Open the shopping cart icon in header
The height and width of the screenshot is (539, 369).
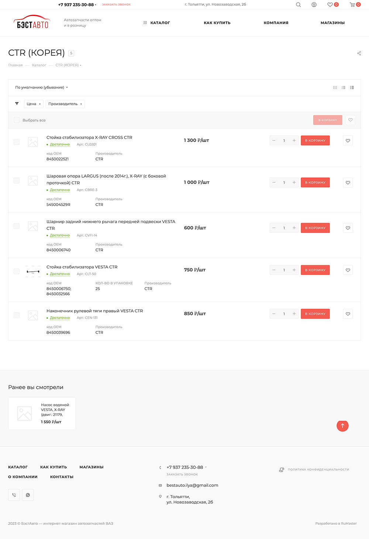[353, 5]
